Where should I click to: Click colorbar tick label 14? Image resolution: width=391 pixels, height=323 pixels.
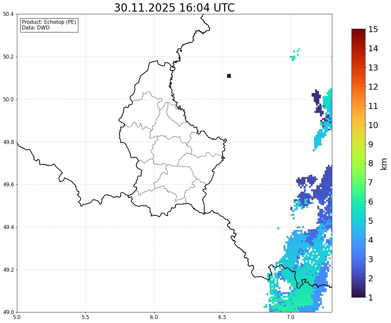(x=373, y=49)
